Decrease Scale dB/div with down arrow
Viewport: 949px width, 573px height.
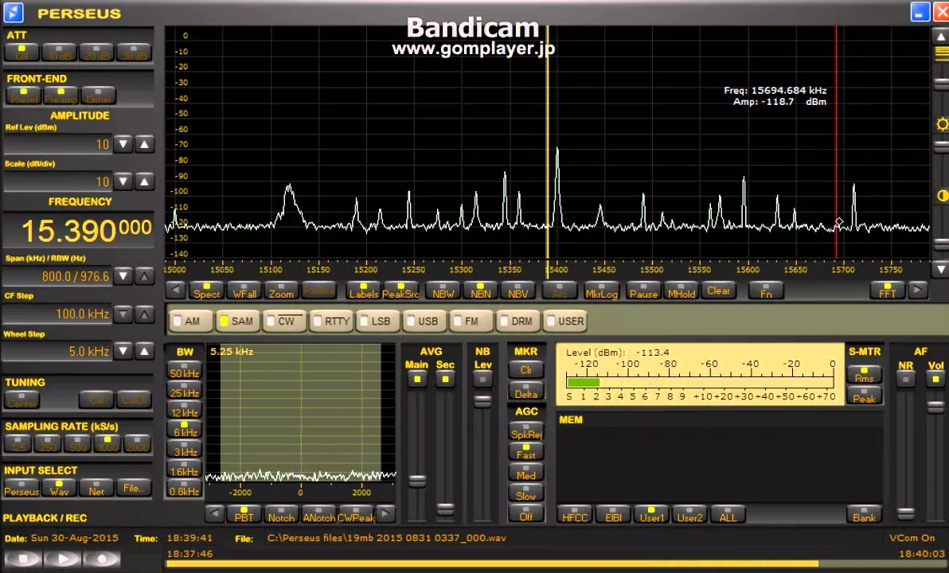click(123, 181)
